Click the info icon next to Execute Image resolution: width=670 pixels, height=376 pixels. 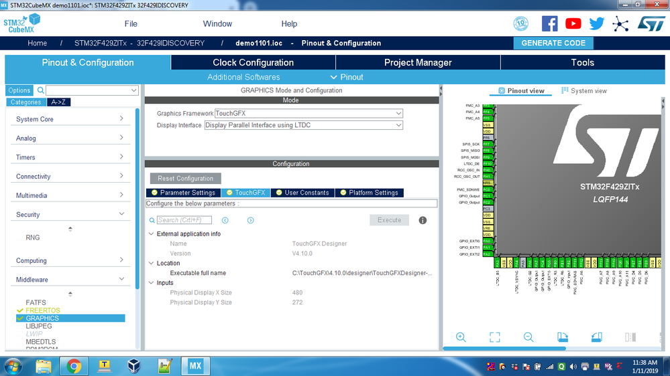point(423,220)
